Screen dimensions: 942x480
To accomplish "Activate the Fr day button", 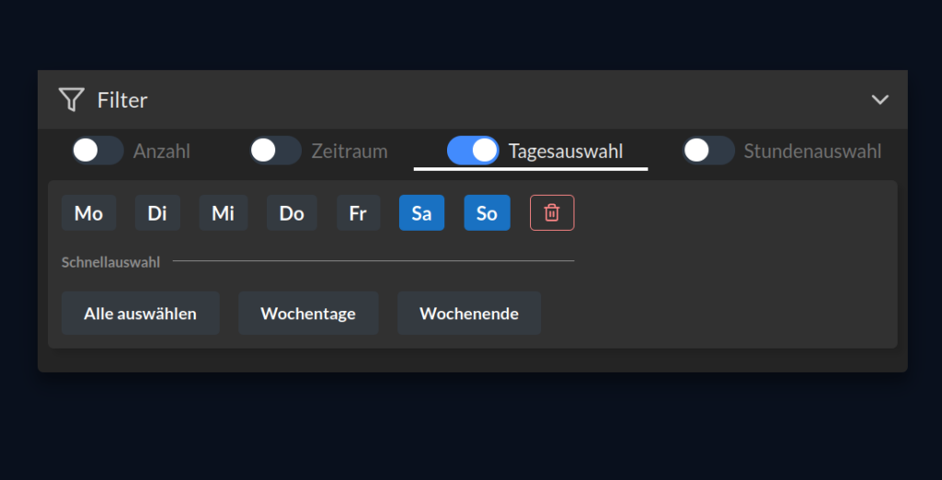I will [x=358, y=213].
